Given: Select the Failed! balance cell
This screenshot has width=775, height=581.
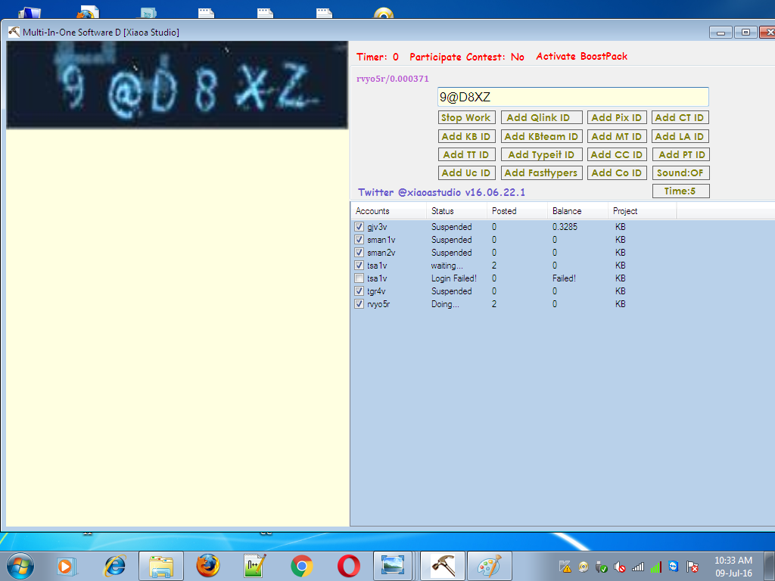Looking at the screenshot, I should [564, 278].
